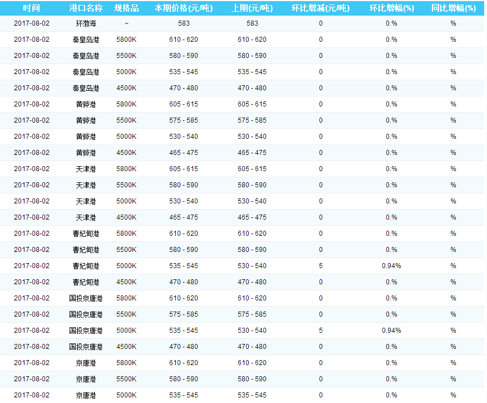This screenshot has width=487, height=403.
Task: Click the 本期价格(元/吨) column header
Action: click(x=183, y=8)
